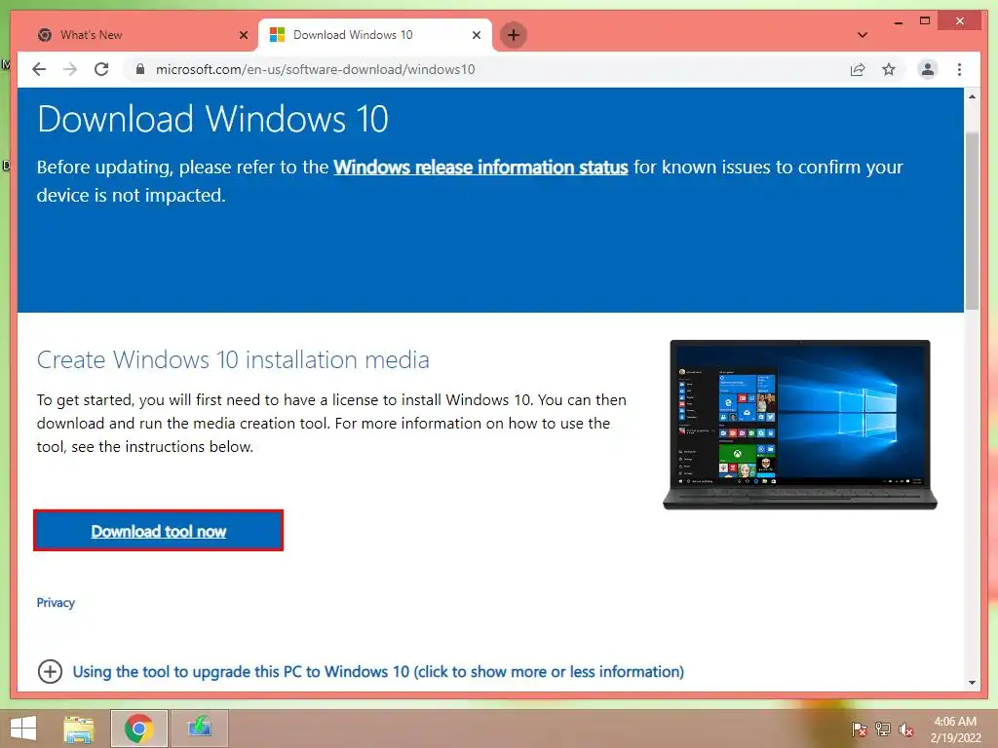This screenshot has height=748, width=998.
Task: Click the page scrollbar up arrow
Action: (x=972, y=96)
